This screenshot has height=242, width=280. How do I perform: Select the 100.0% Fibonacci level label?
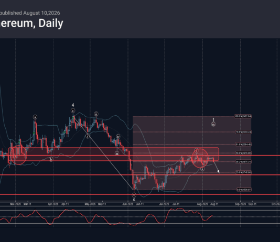(243, 116)
